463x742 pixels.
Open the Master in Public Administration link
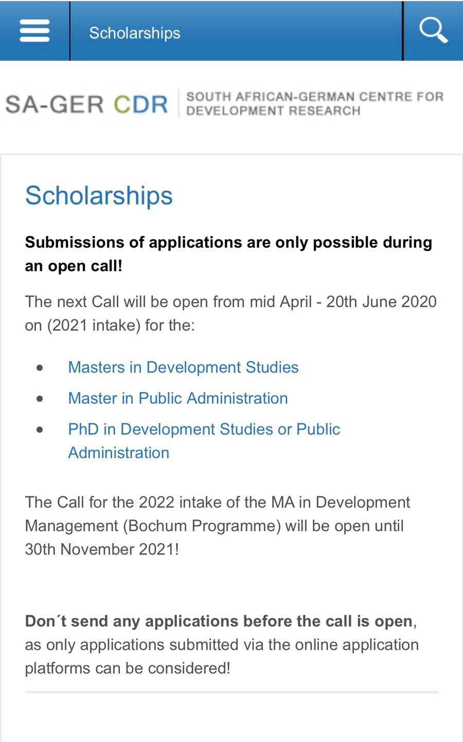(x=178, y=398)
